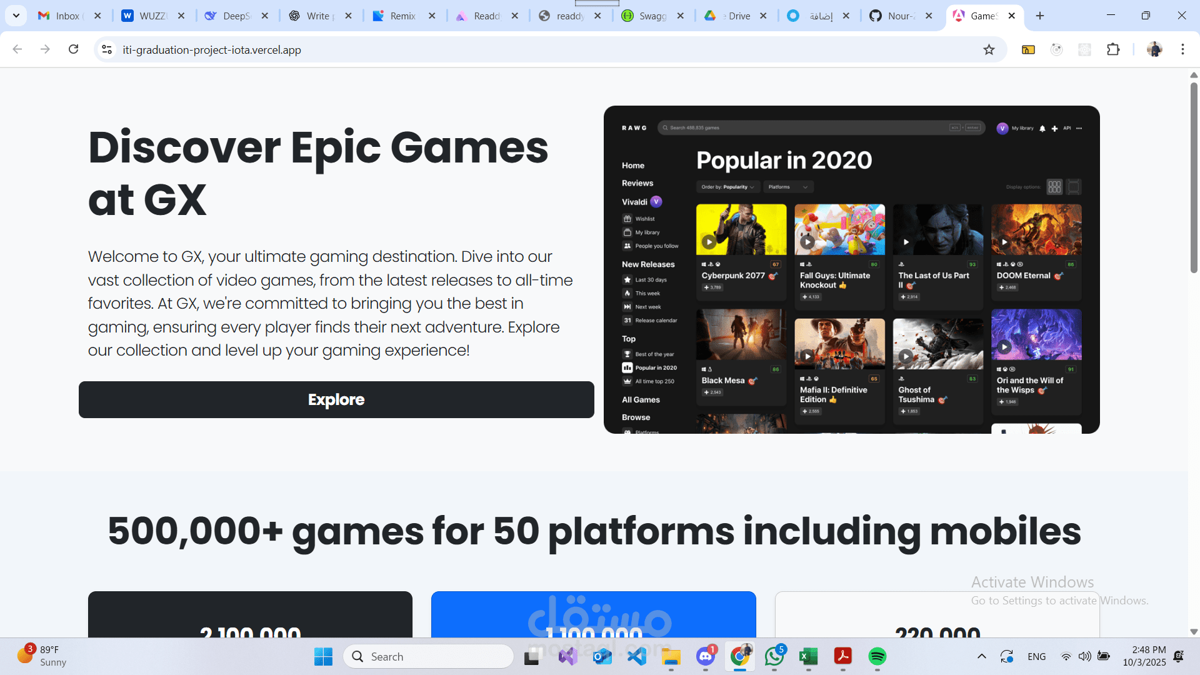Screen dimensions: 1200x675
Task: Click the Chrome taskbar icon
Action: click(x=740, y=656)
